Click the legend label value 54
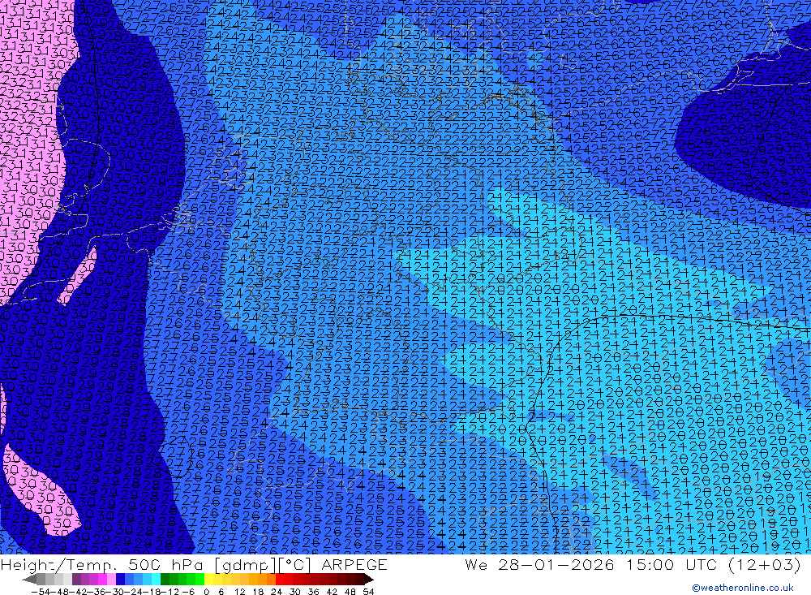The height and width of the screenshot is (595, 811). tap(368, 592)
